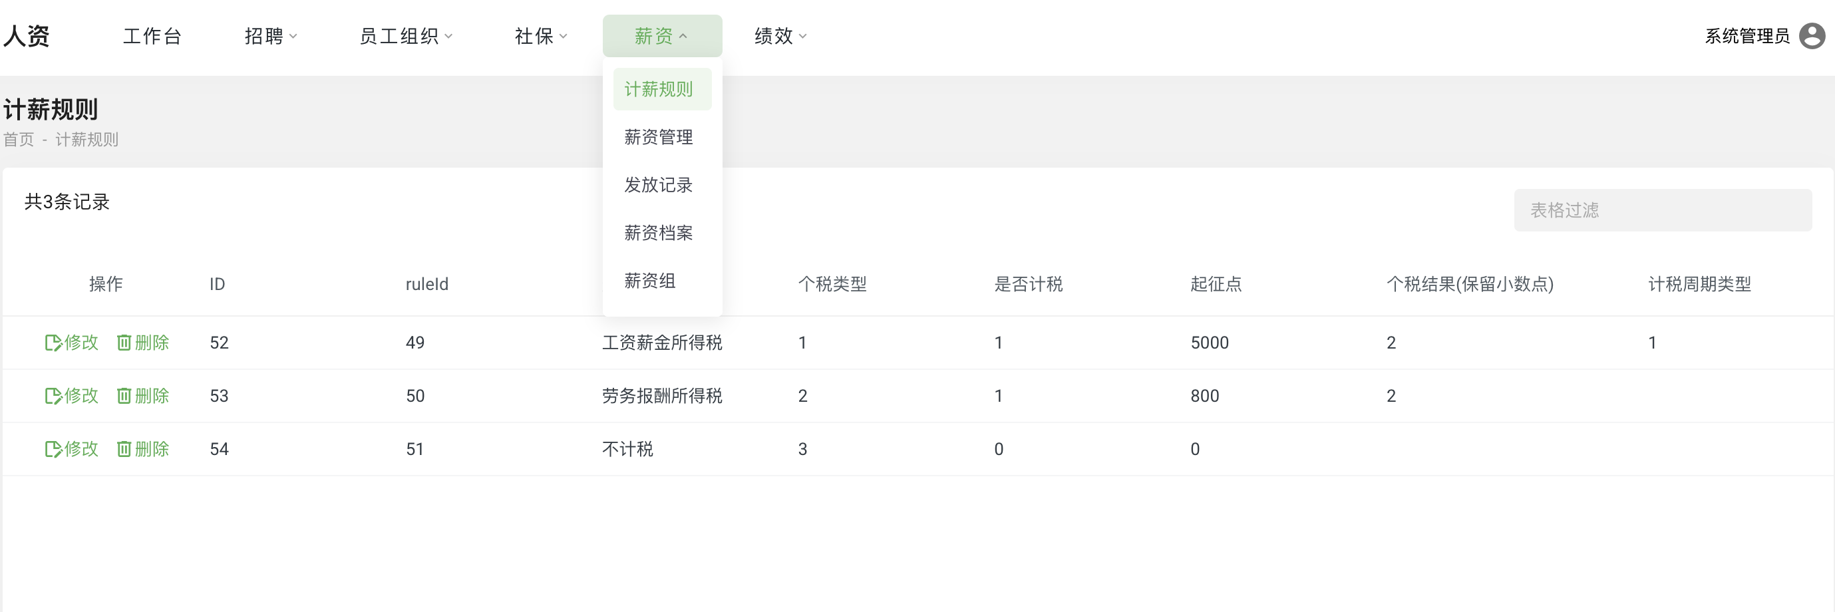Image resolution: width=1835 pixels, height=612 pixels.
Task: Click the edit icon for record ID 53
Action: [53, 396]
